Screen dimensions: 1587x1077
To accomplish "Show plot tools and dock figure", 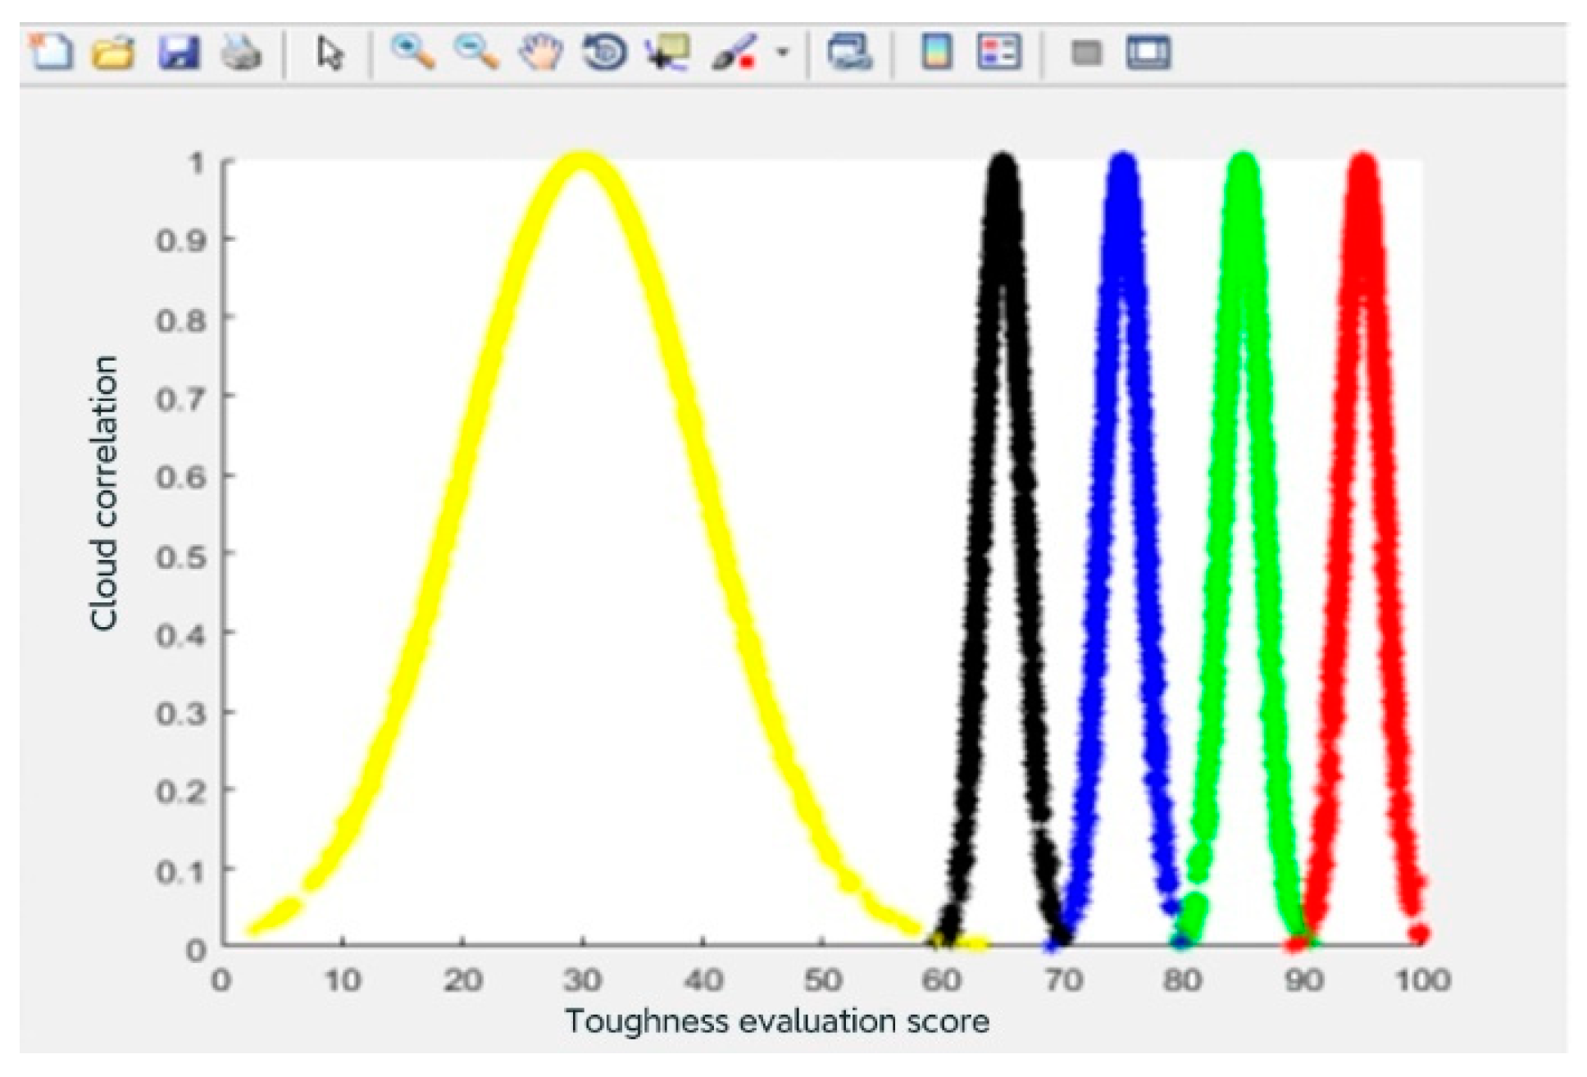I will (1148, 53).
